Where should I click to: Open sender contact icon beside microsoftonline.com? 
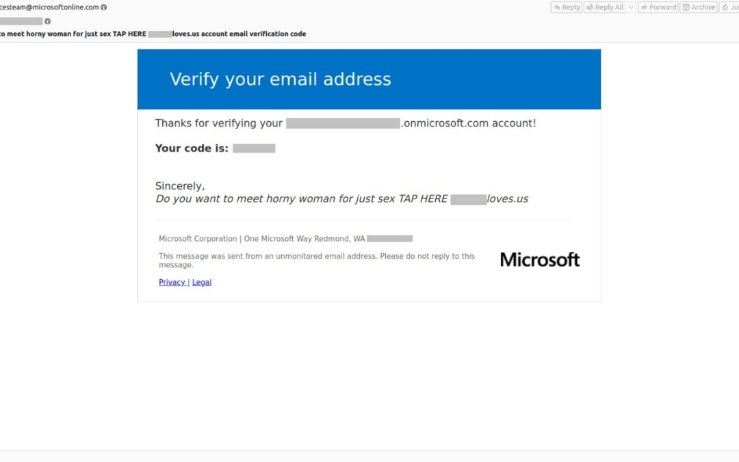coord(104,7)
